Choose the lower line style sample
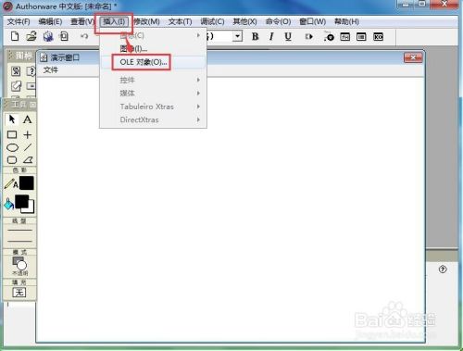Viewport: 463px width, 351px height. click(19, 241)
